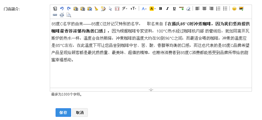262x120 pixels.
Task: Apply quick format to the text
Action: coord(103,9)
